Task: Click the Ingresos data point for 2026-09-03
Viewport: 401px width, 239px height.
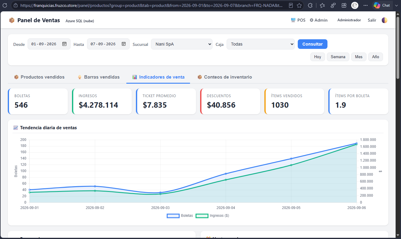Action: pos(160,194)
